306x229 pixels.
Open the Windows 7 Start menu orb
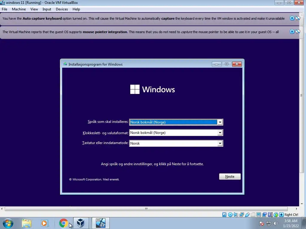[8, 223]
